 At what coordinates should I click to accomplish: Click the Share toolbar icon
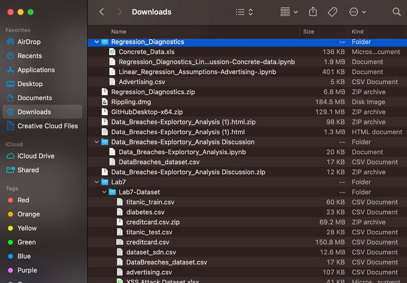click(x=313, y=12)
